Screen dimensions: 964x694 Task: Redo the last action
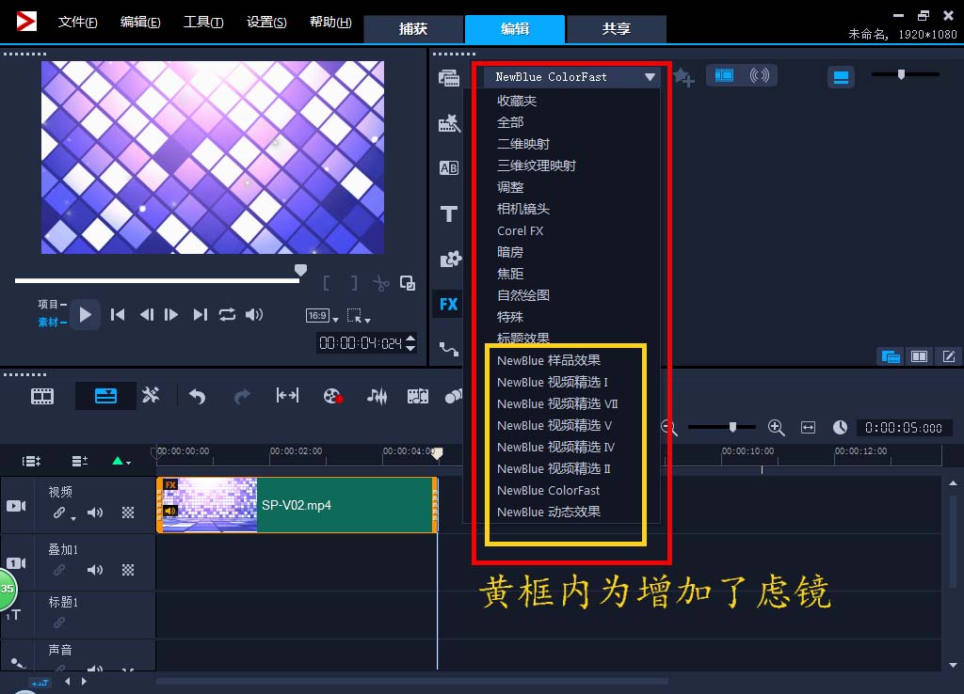242,396
